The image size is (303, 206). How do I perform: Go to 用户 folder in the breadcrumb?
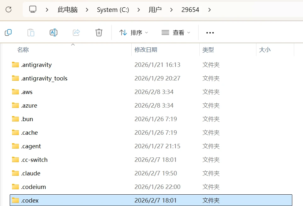point(155,10)
